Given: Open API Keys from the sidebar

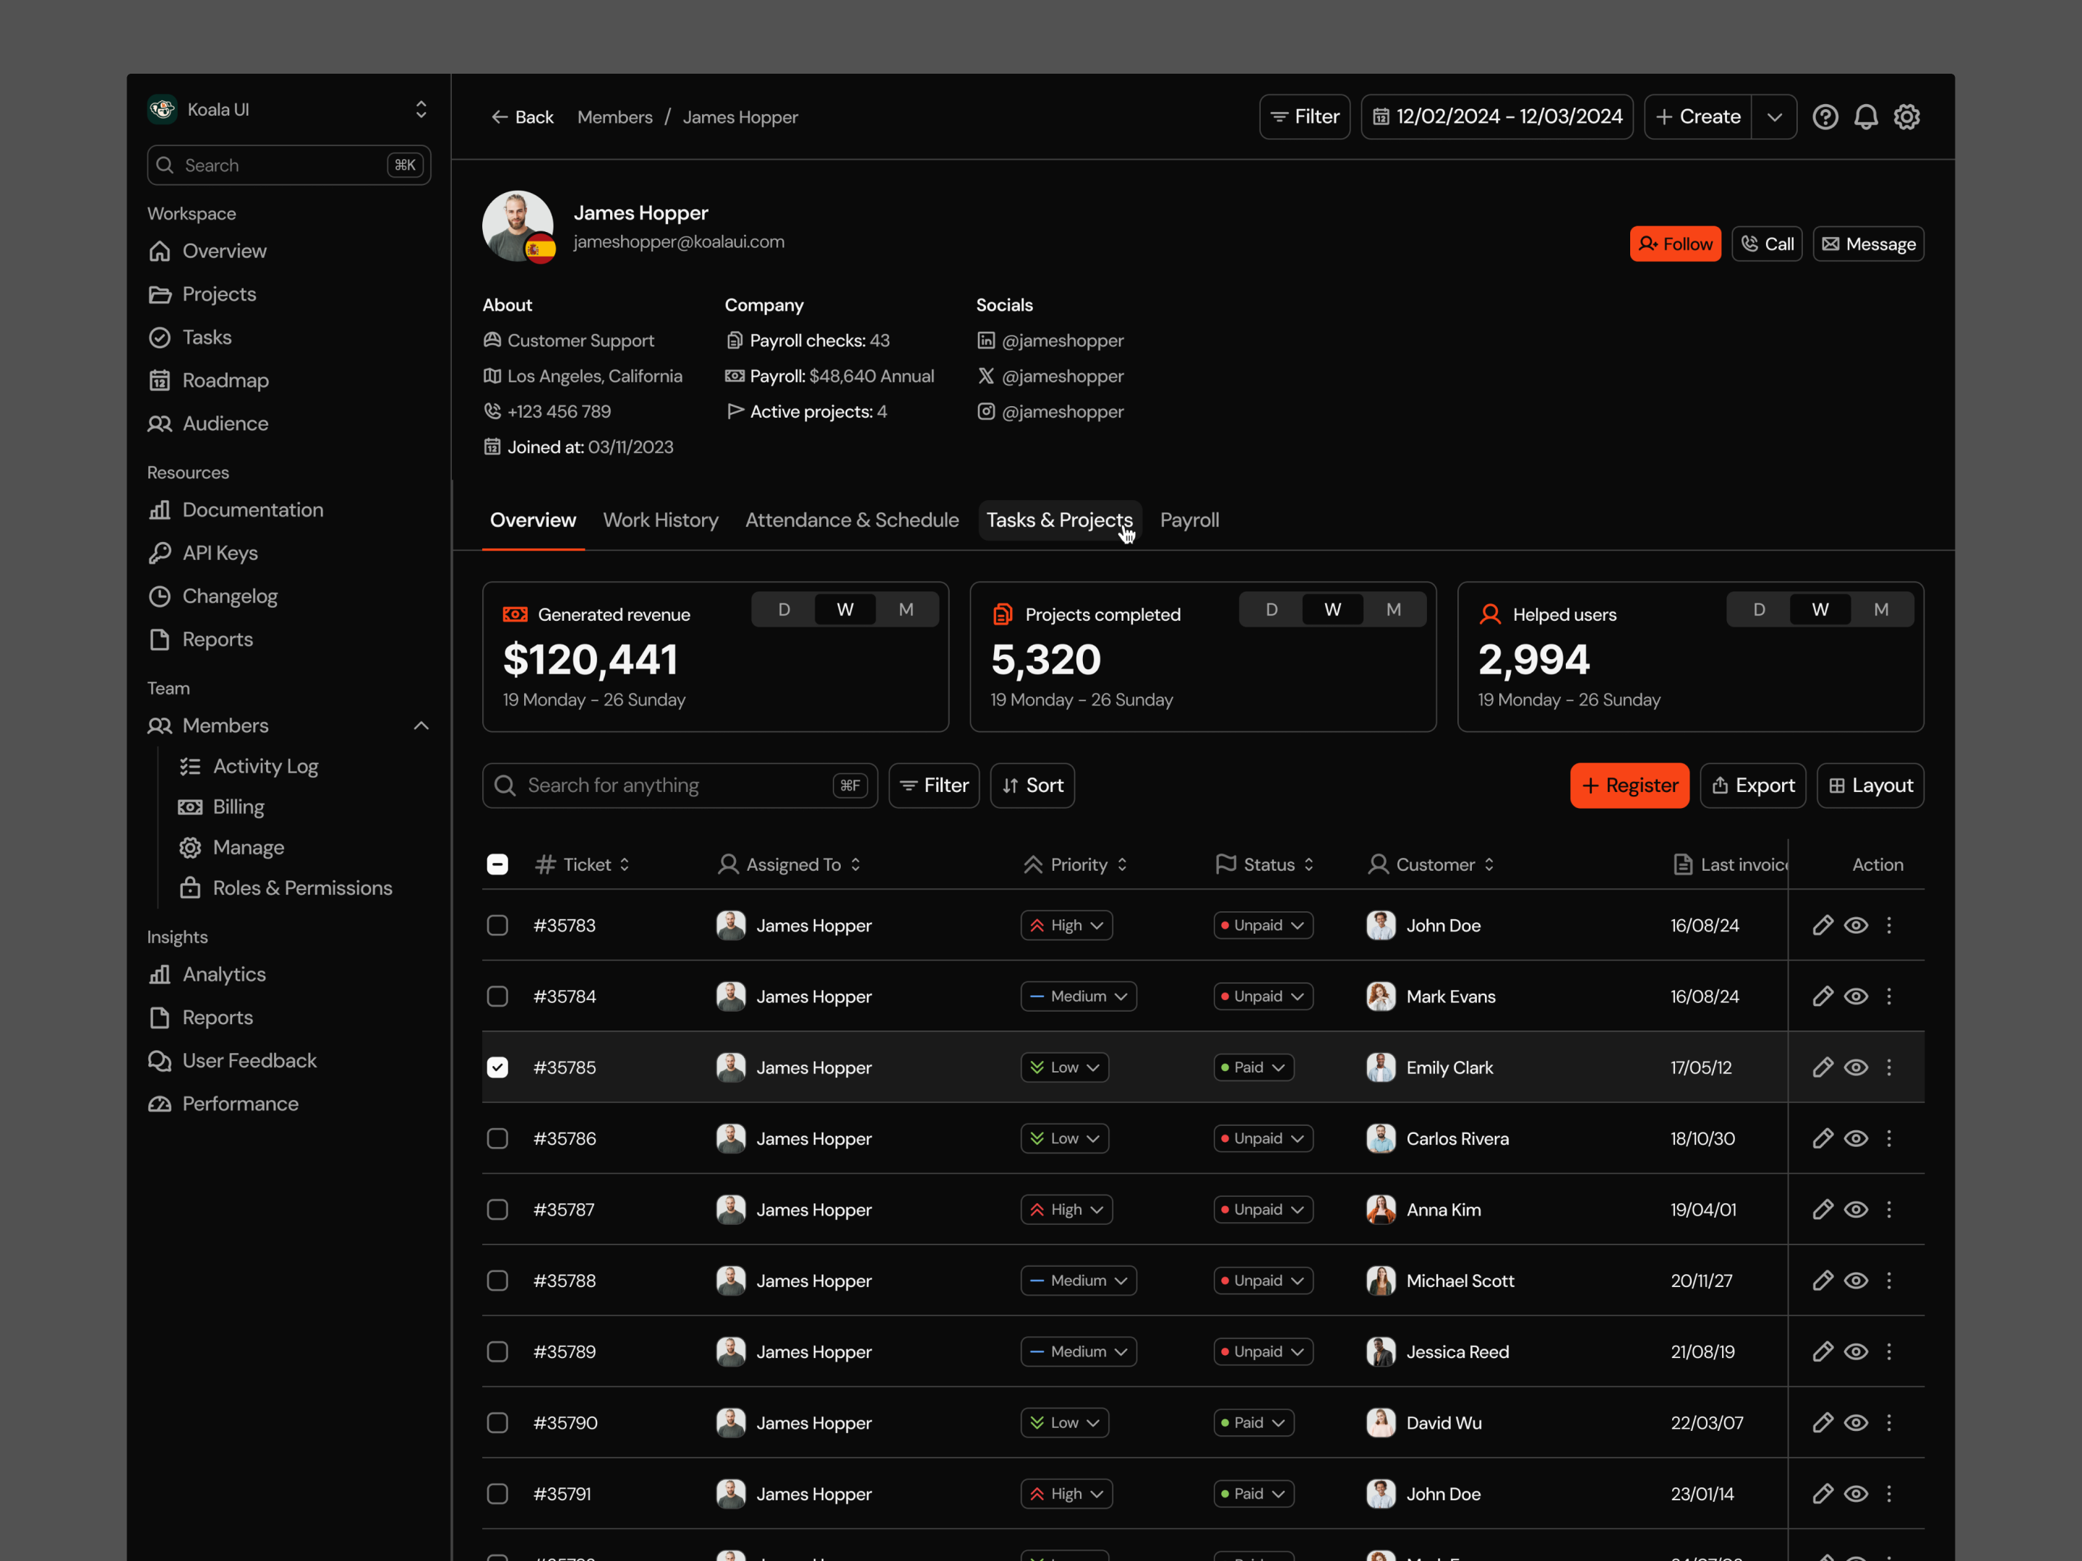Looking at the screenshot, I should pyautogui.click(x=218, y=552).
